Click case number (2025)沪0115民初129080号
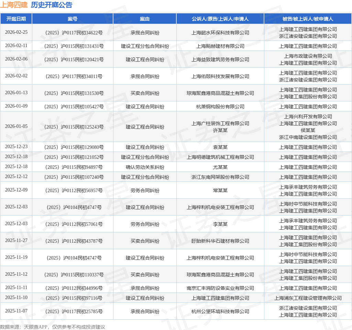Screen dimensions: 352x330 click(74, 147)
